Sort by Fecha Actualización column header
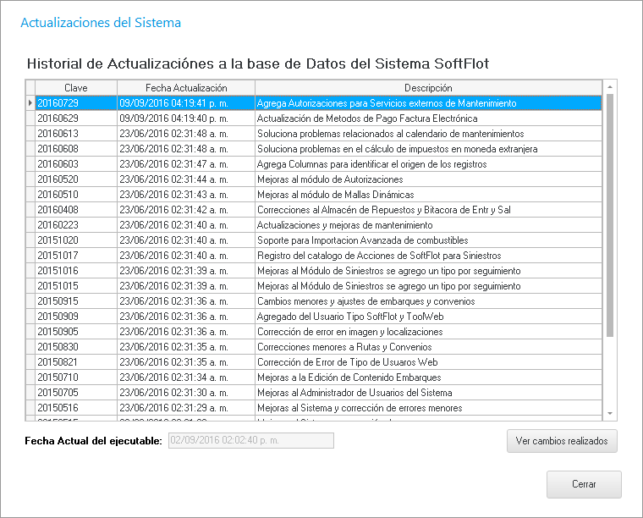Viewport: 643px width, 518px height. pos(186,88)
